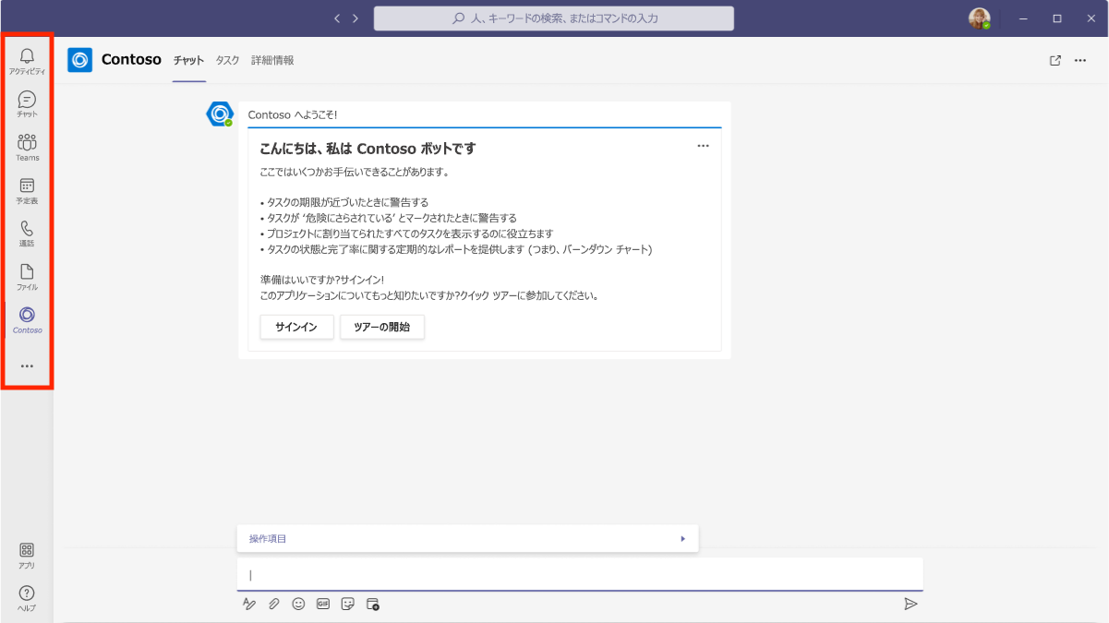1109x623 pixels.
Task: Click the 'こんにちは、私は Contoso ボットです' heading
Action: (x=368, y=149)
